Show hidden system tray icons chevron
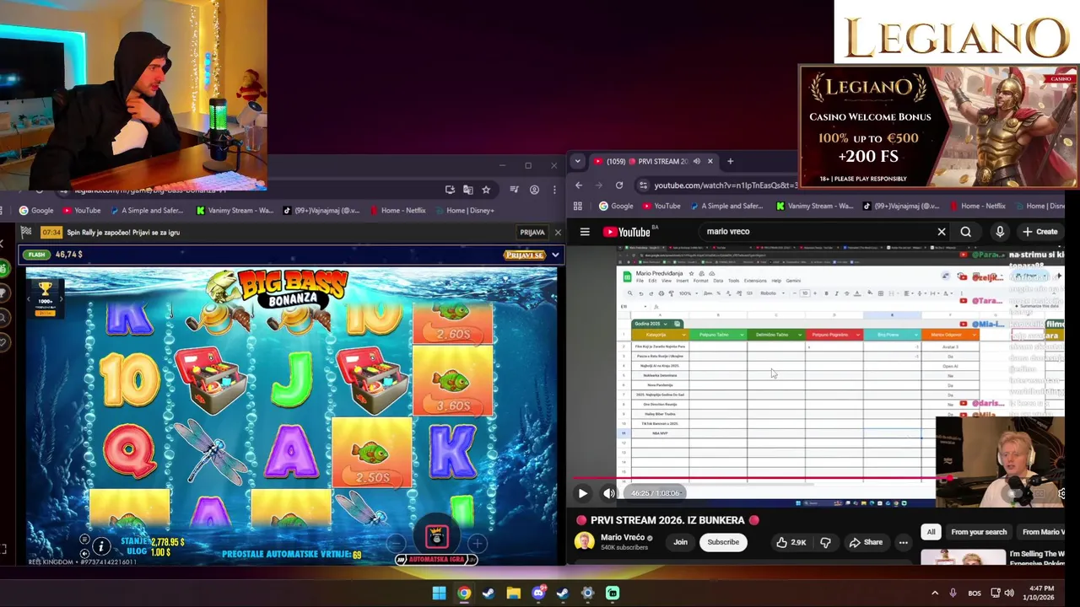 point(934,593)
